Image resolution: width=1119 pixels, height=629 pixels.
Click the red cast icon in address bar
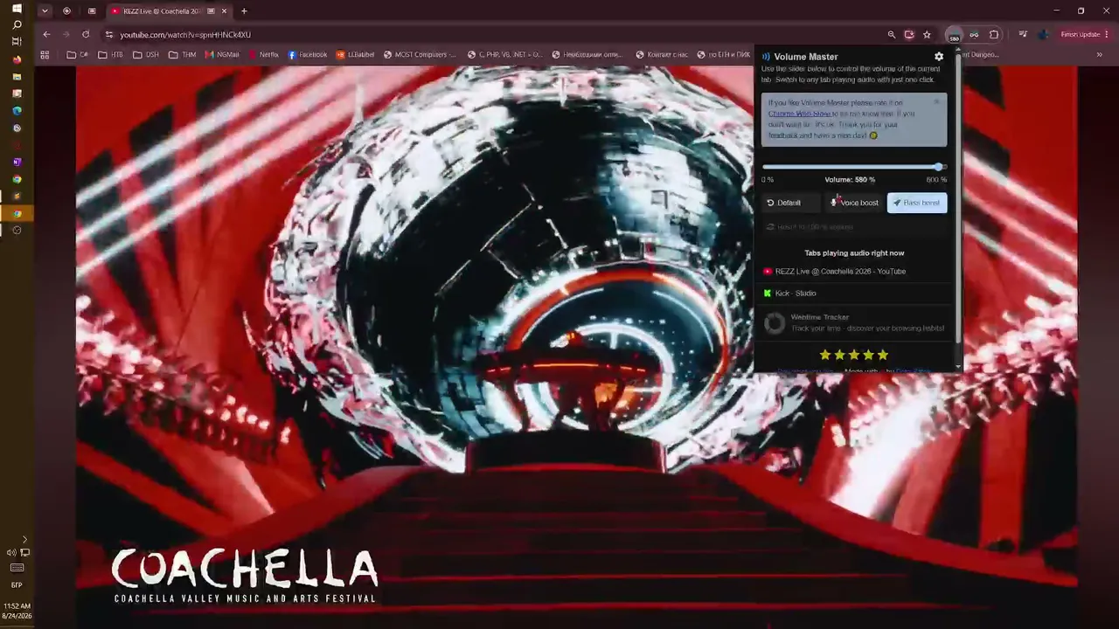[x=909, y=35]
